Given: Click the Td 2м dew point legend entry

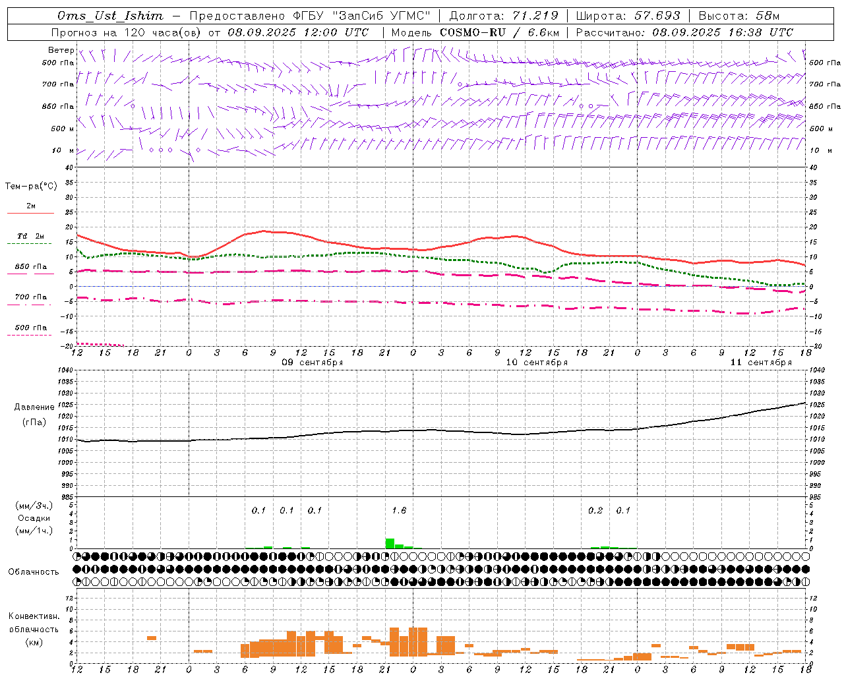Looking at the screenshot, I should [x=30, y=236].
